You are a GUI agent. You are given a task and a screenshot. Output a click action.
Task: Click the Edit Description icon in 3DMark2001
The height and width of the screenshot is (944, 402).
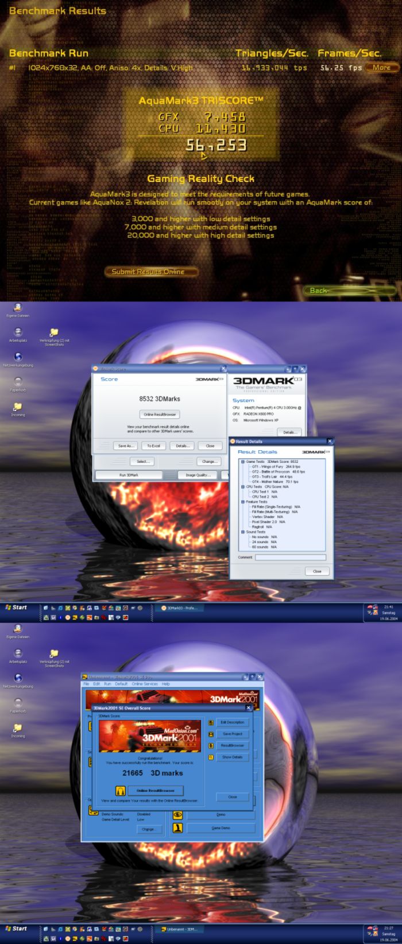point(211,722)
